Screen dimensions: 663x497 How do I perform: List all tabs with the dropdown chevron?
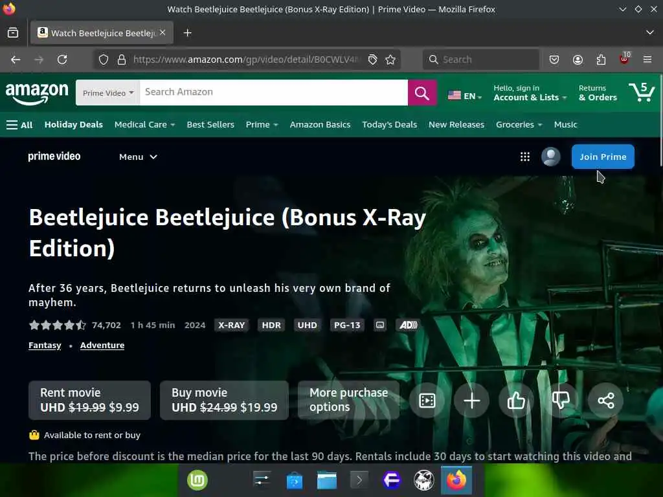650,32
